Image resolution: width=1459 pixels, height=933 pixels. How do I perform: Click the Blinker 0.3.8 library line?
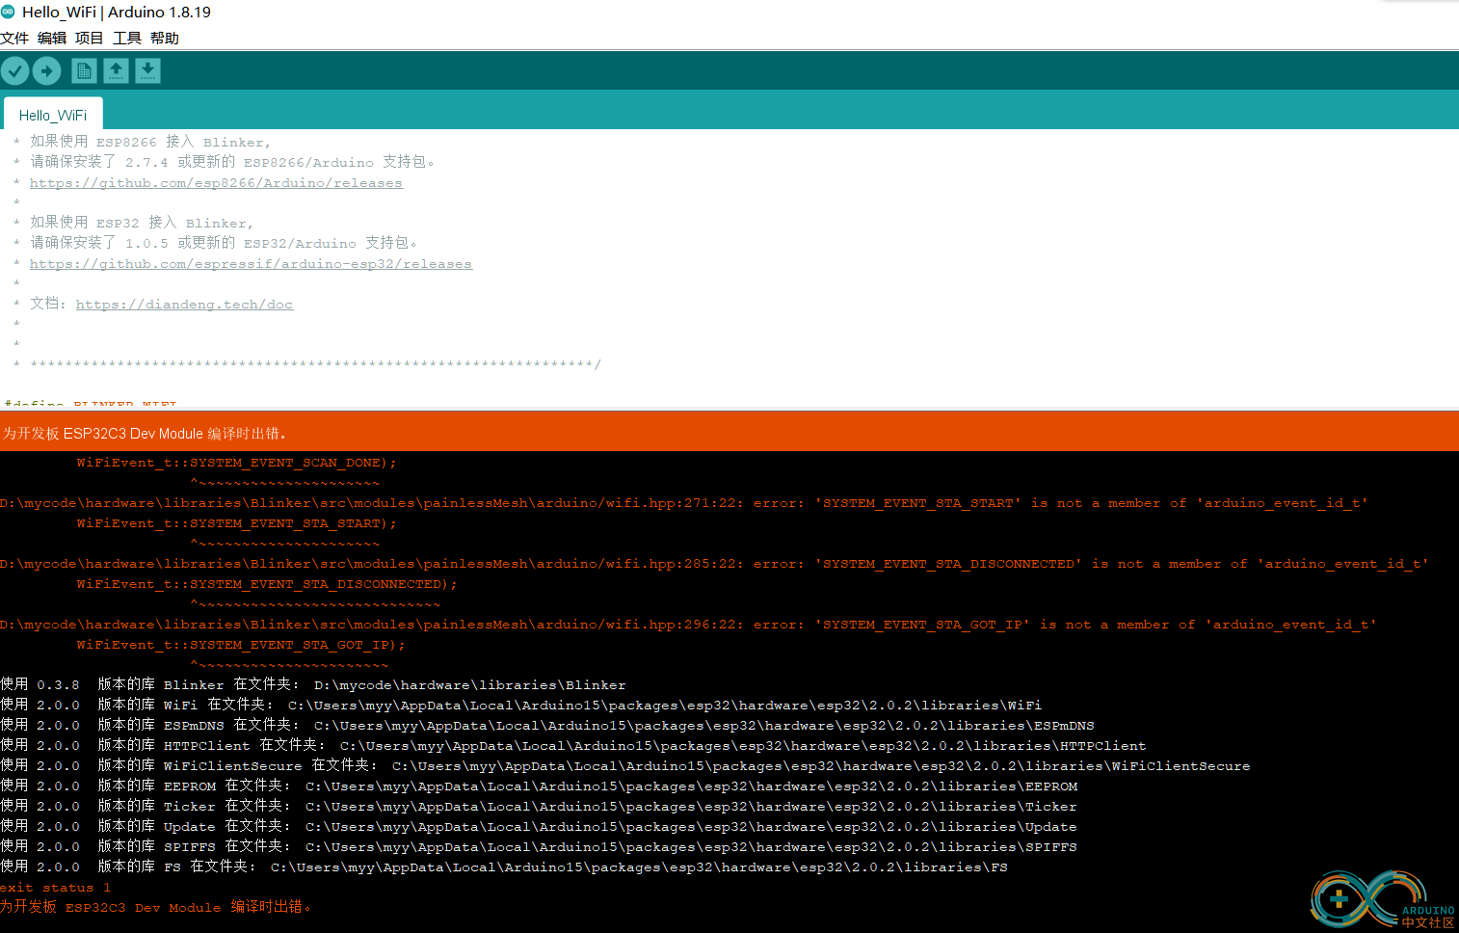[x=313, y=685]
